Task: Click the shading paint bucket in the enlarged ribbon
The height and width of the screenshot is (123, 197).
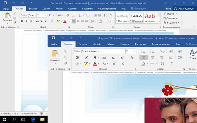Action: pyautogui.click(x=143, y=64)
